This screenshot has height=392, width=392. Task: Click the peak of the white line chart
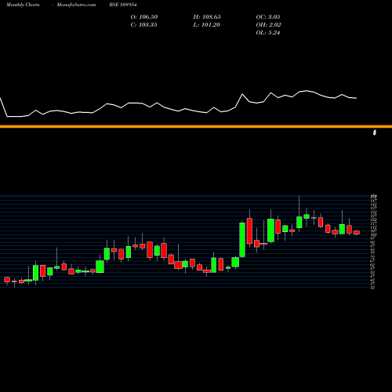pos(307,91)
